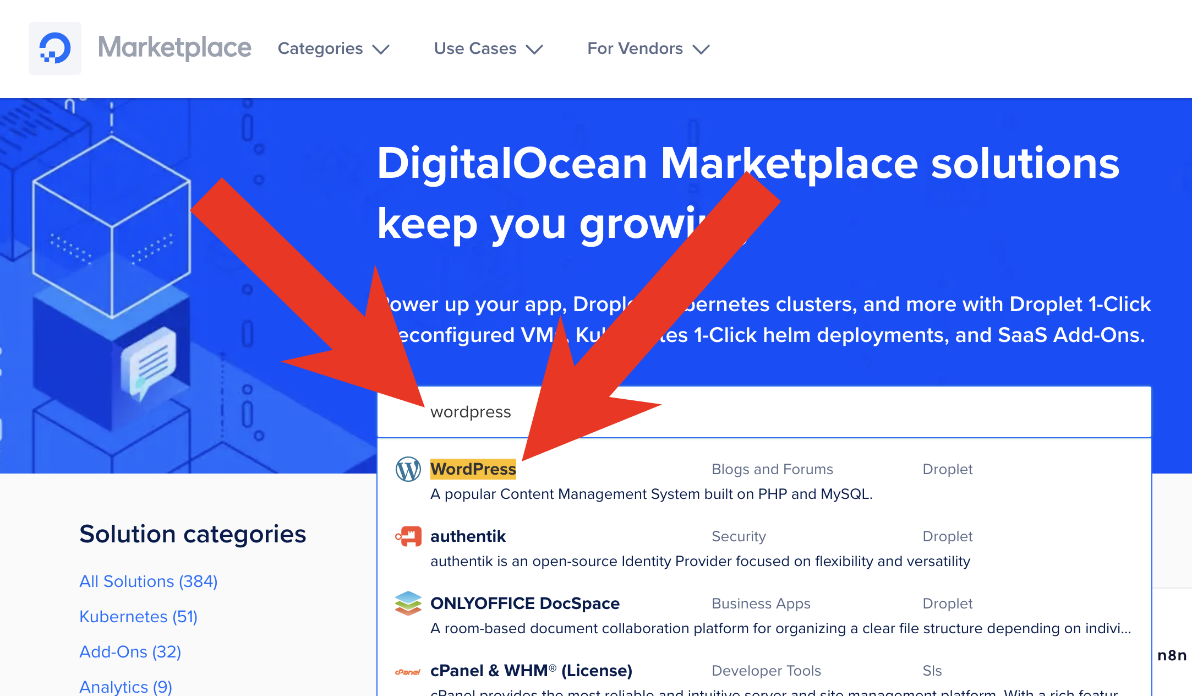Click the cPanel logo icon
This screenshot has height=696, width=1192.
point(408,671)
